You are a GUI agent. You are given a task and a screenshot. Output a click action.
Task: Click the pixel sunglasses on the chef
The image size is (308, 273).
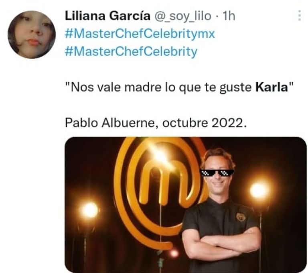[217, 173]
